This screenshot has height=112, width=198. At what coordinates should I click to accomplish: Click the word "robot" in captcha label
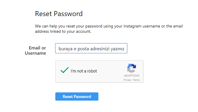click(x=92, y=71)
